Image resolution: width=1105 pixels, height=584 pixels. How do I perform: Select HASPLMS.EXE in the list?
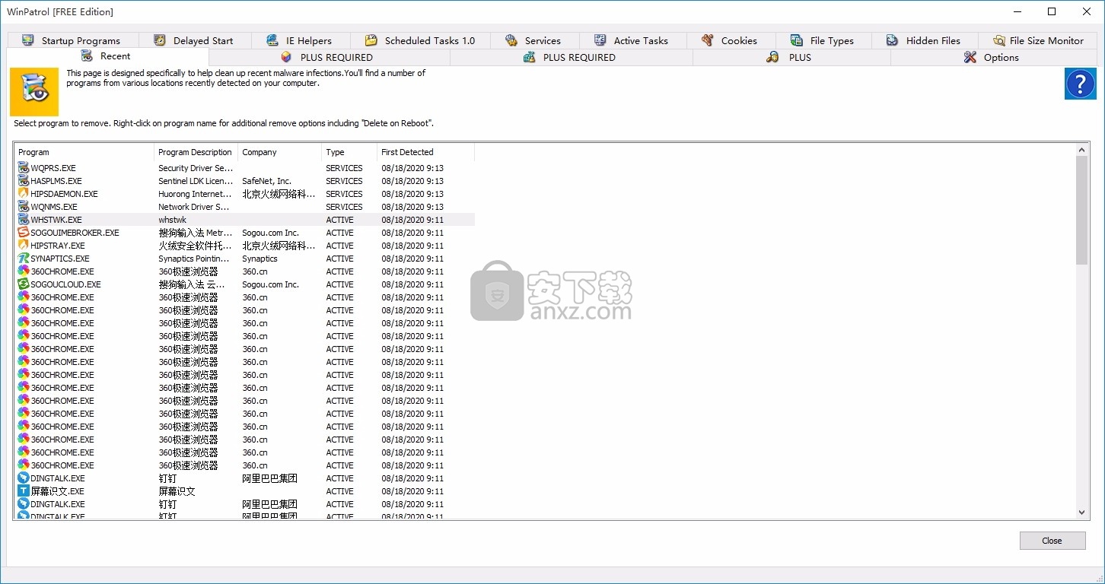click(x=244, y=181)
